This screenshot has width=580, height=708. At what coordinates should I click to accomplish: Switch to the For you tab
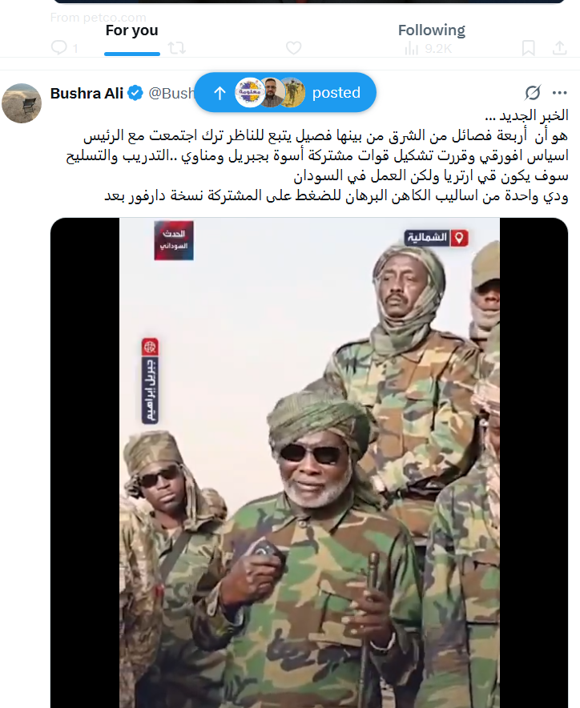(x=132, y=30)
